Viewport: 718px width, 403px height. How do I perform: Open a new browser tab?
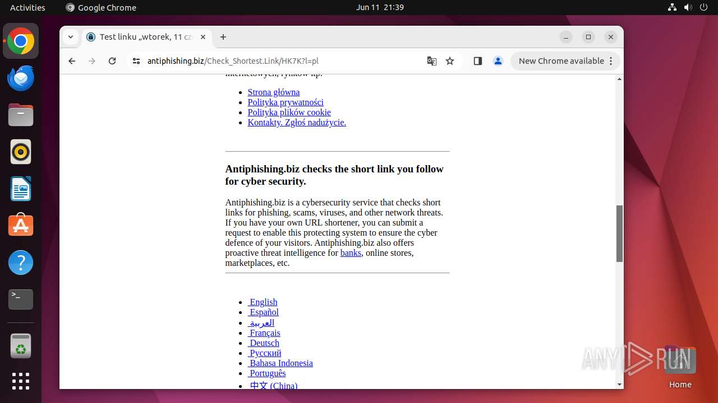pyautogui.click(x=223, y=37)
